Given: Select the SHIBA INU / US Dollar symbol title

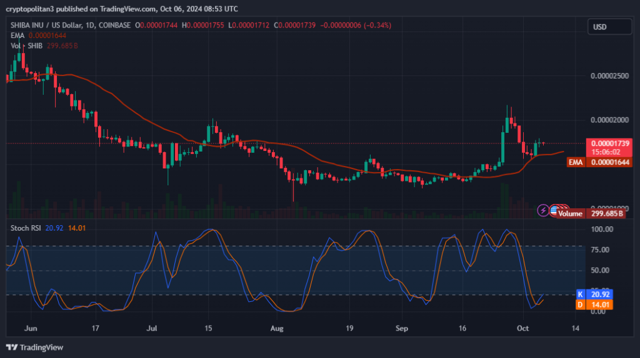Looking at the screenshot, I should (x=71, y=25).
